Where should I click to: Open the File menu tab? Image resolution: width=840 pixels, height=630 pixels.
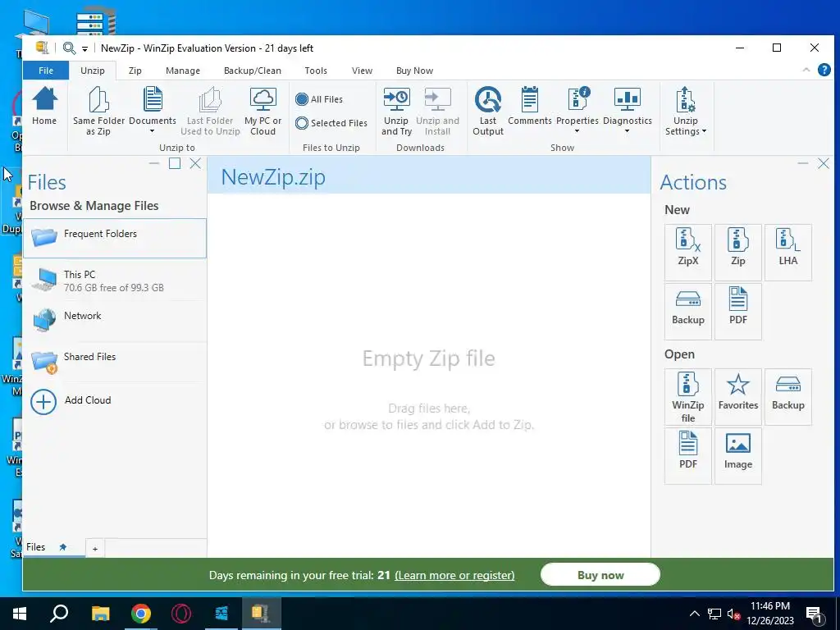(46, 71)
